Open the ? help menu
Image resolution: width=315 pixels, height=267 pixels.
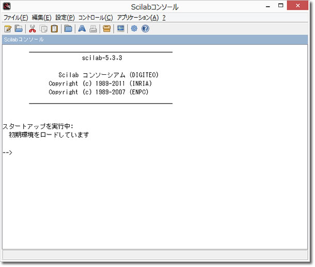point(164,18)
